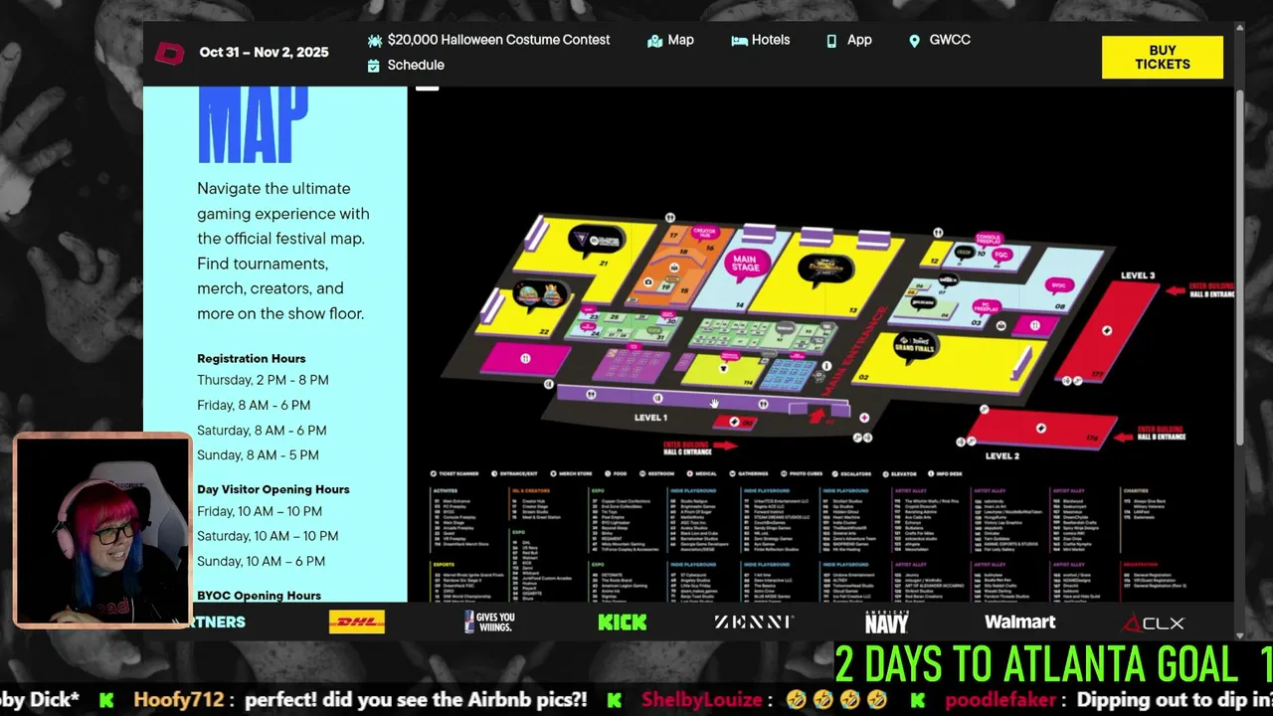Viewport: 1273px width, 716px height.
Task: Click the Friday, 10 AM – 10 PM line
Action: [x=260, y=511]
